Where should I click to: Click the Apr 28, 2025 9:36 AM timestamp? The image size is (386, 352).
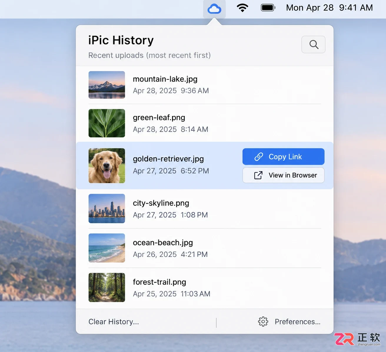[x=171, y=91]
